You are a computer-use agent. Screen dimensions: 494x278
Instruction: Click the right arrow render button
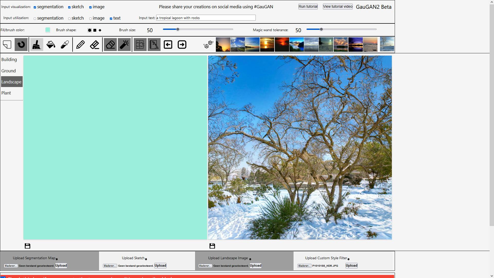point(182,45)
